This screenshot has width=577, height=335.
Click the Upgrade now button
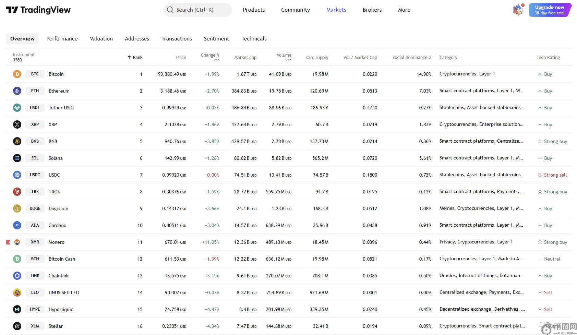coord(550,10)
